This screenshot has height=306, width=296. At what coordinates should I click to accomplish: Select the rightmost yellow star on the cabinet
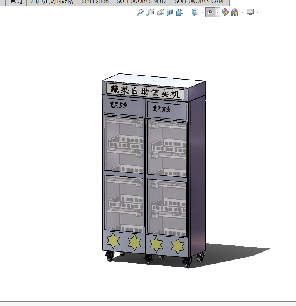(178, 246)
